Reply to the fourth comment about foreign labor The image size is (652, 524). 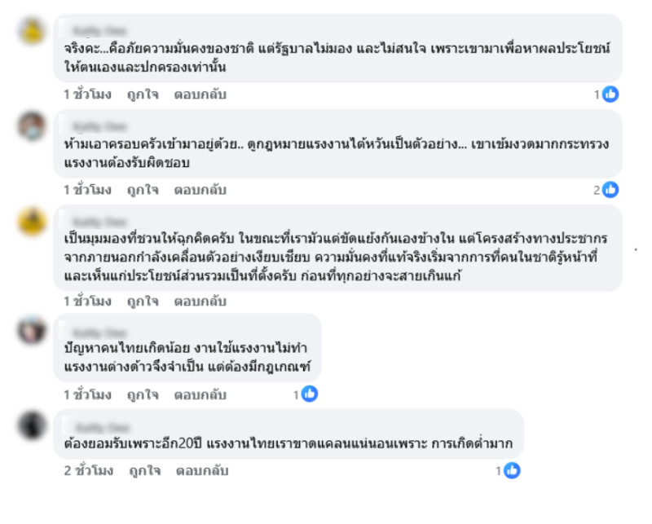200,395
